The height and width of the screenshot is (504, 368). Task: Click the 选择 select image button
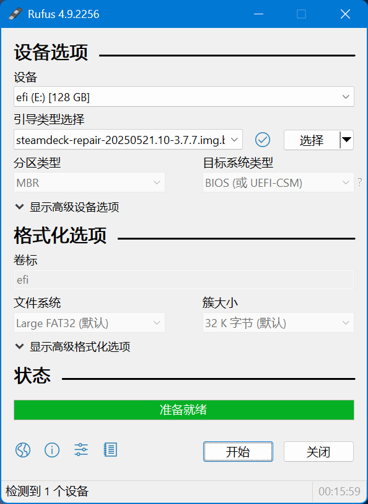[312, 140]
